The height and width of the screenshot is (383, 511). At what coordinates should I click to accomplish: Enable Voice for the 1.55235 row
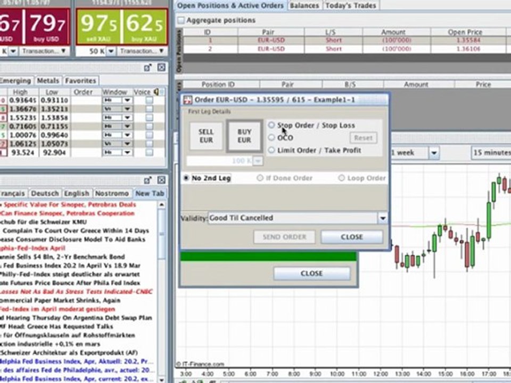point(149,118)
